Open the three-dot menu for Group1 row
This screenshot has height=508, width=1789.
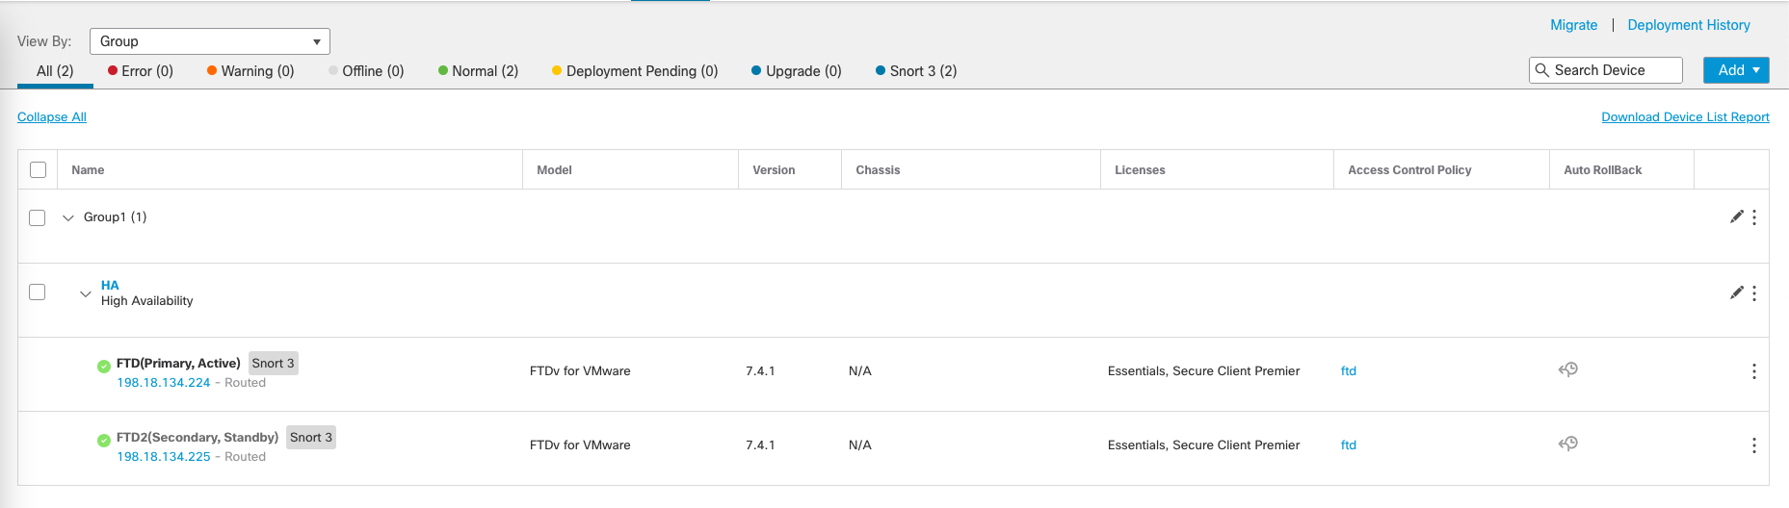[1754, 217]
